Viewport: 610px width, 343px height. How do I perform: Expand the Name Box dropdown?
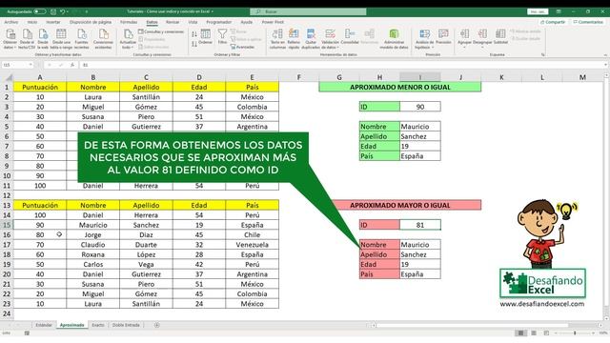pos(30,65)
